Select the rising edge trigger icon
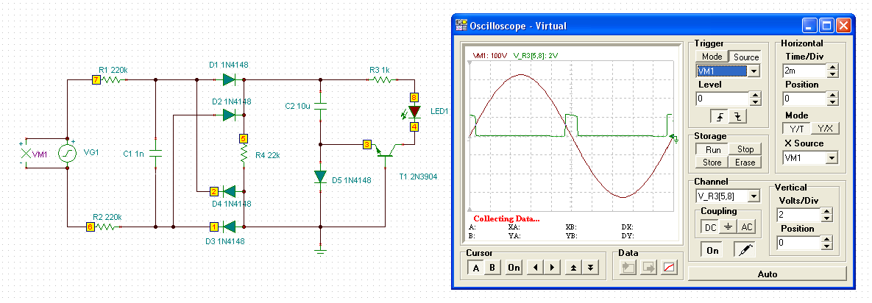The image size is (872, 303). click(x=720, y=117)
